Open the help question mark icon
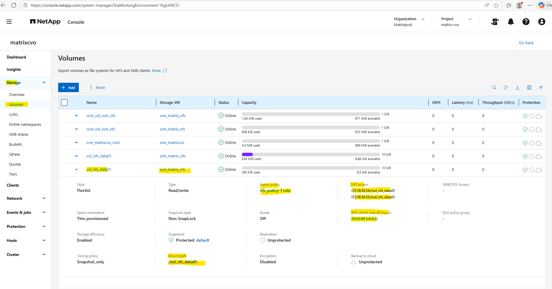552x289 pixels. point(526,22)
